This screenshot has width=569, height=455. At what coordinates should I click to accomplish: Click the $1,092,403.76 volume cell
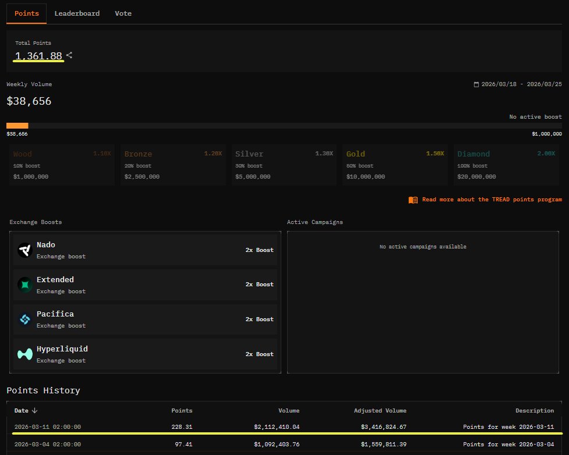point(277,444)
